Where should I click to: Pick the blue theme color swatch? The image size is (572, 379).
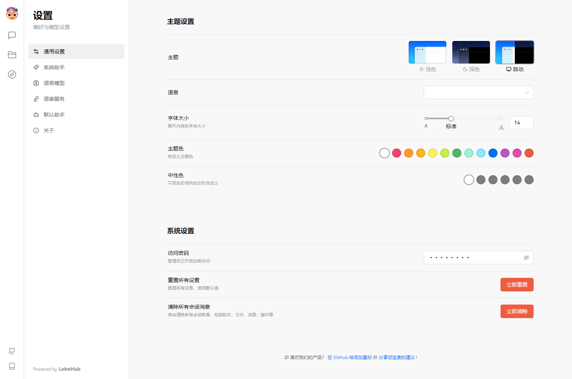pos(493,153)
